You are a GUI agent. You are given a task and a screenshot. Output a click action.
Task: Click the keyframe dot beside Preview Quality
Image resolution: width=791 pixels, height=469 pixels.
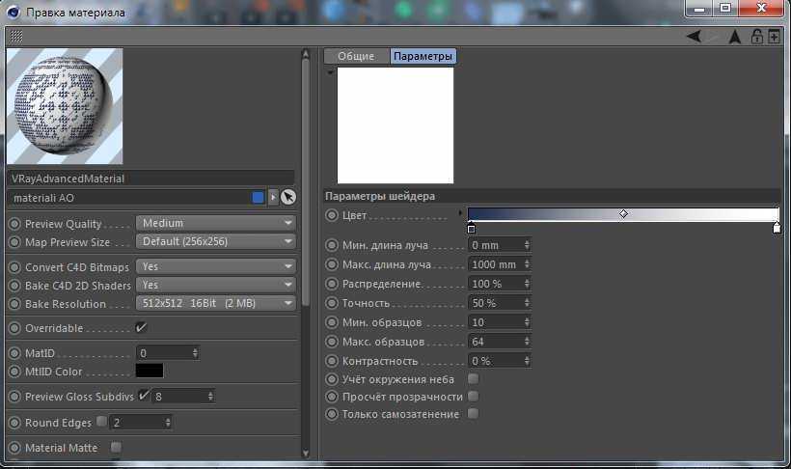click(x=14, y=224)
